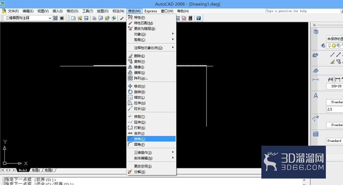Choose 延伸(D) extend command
343x185 pixels.
(151, 122)
